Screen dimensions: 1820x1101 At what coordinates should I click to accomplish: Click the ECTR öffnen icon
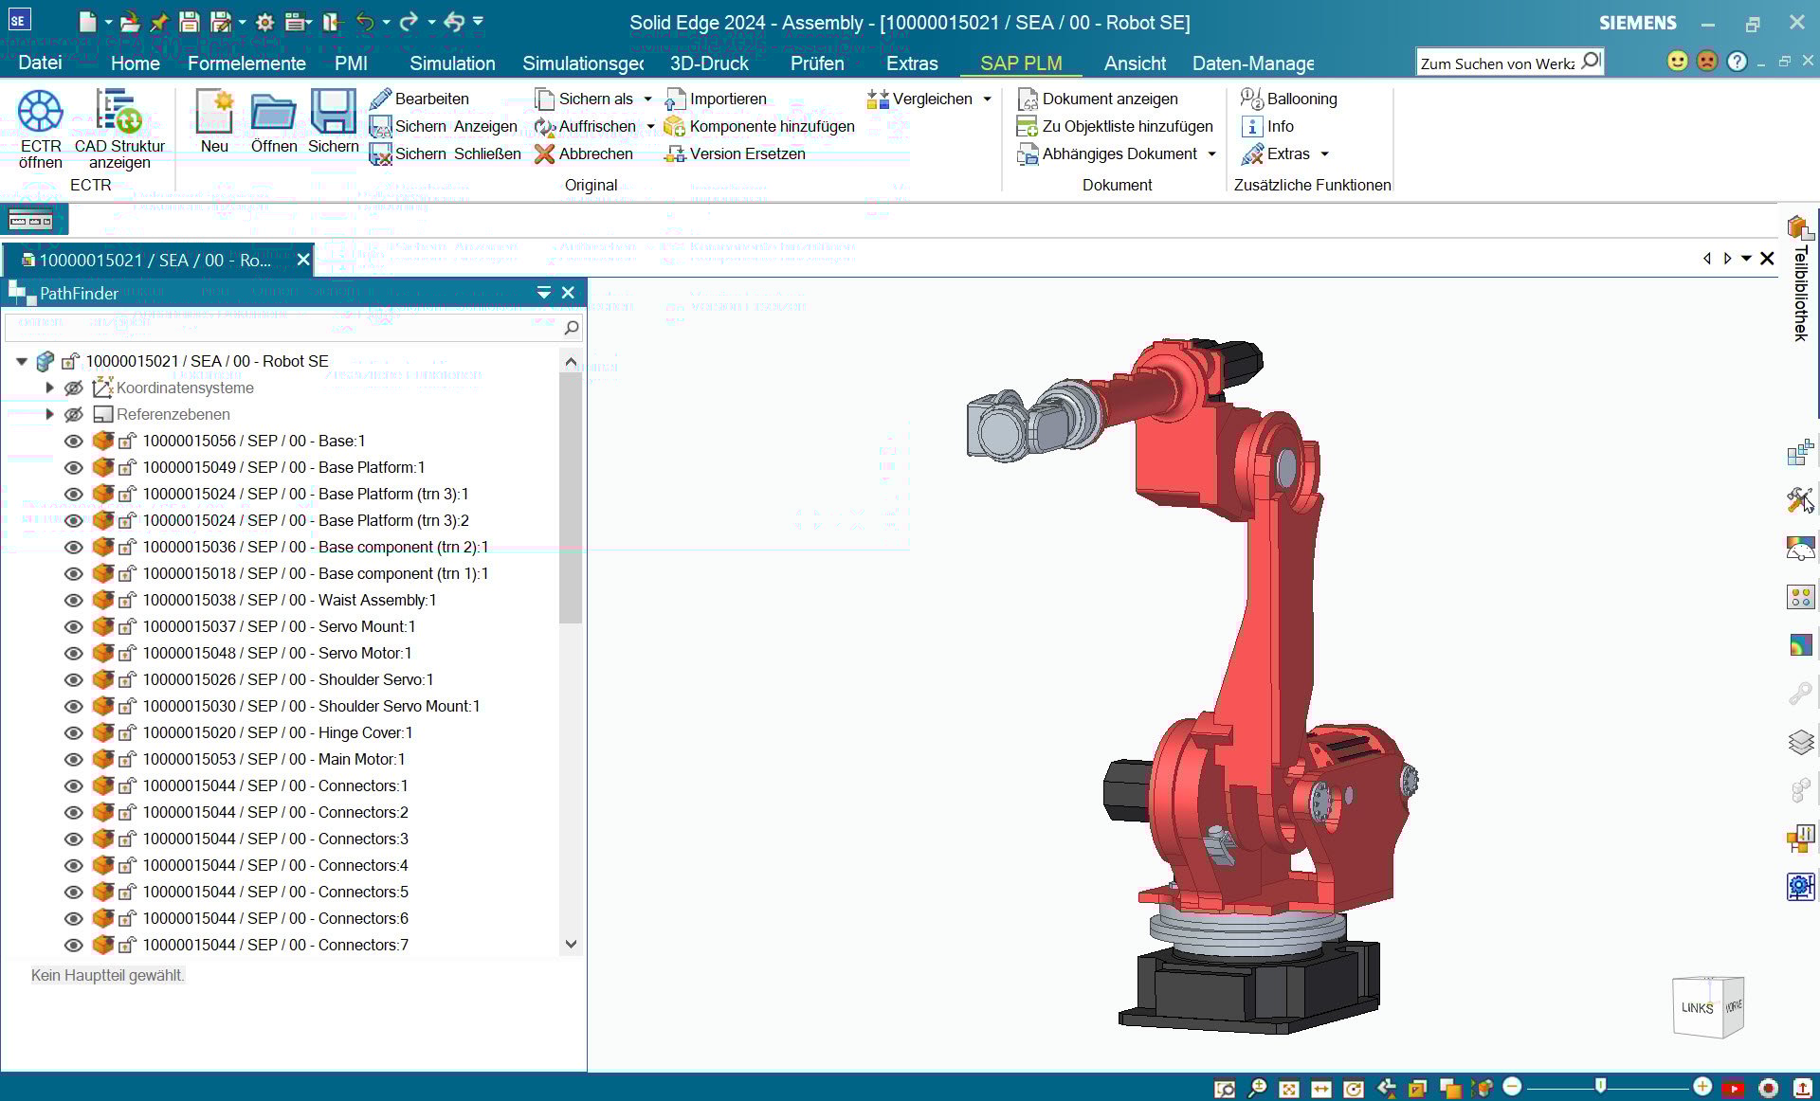pos(40,113)
